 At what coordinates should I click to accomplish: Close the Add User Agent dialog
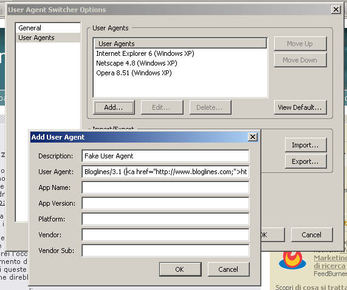tap(253, 137)
